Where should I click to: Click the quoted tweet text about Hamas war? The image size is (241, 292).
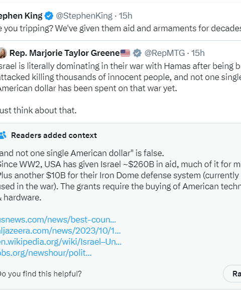click(120, 88)
